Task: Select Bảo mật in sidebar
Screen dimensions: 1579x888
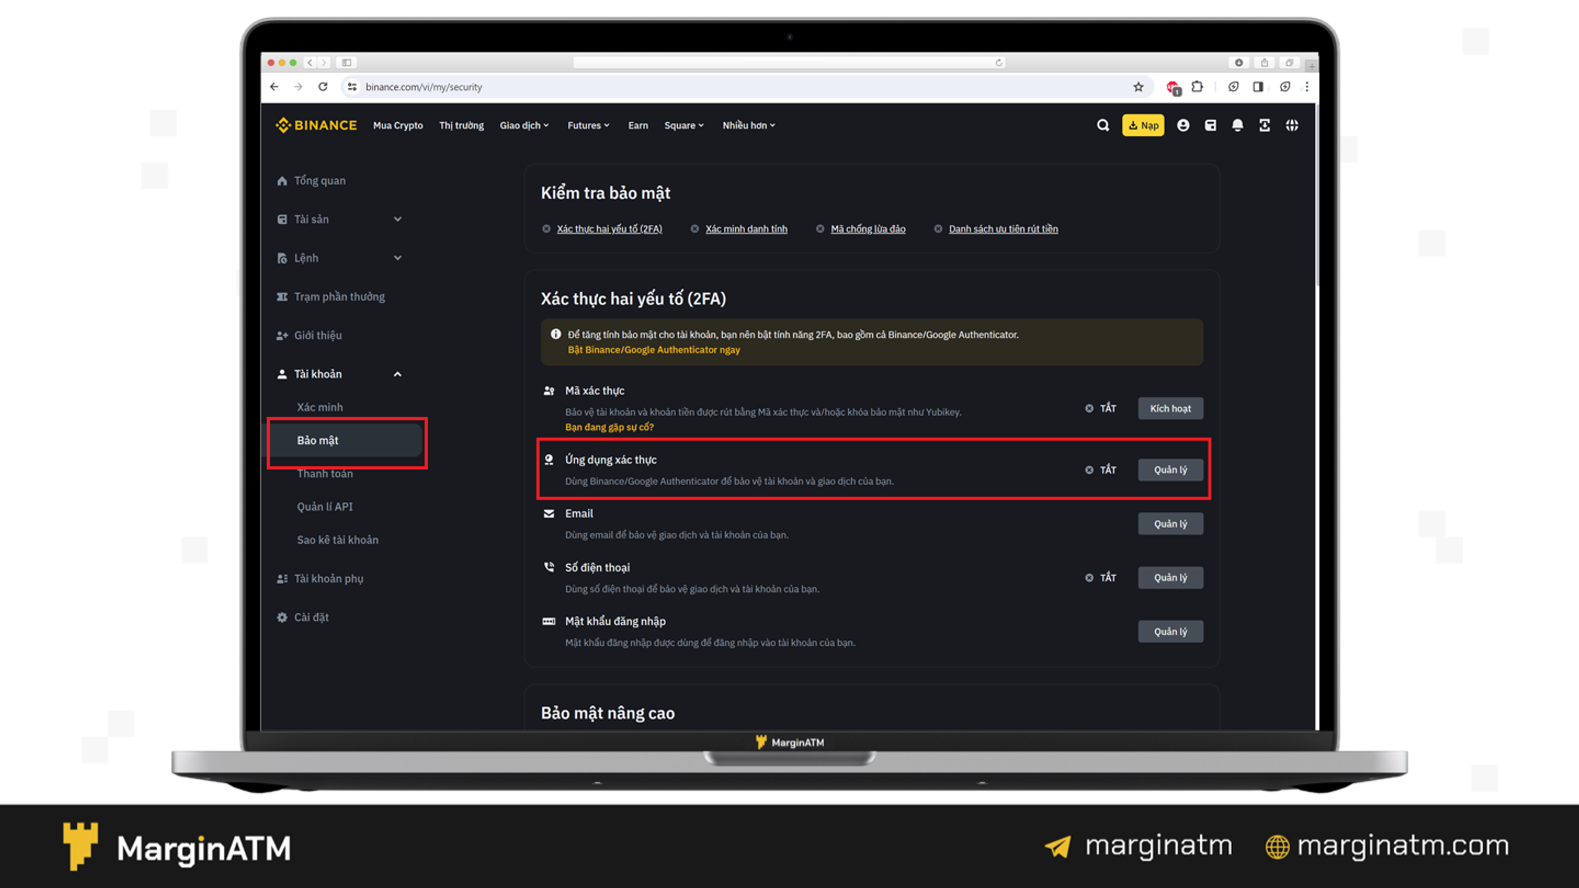Action: pos(346,440)
